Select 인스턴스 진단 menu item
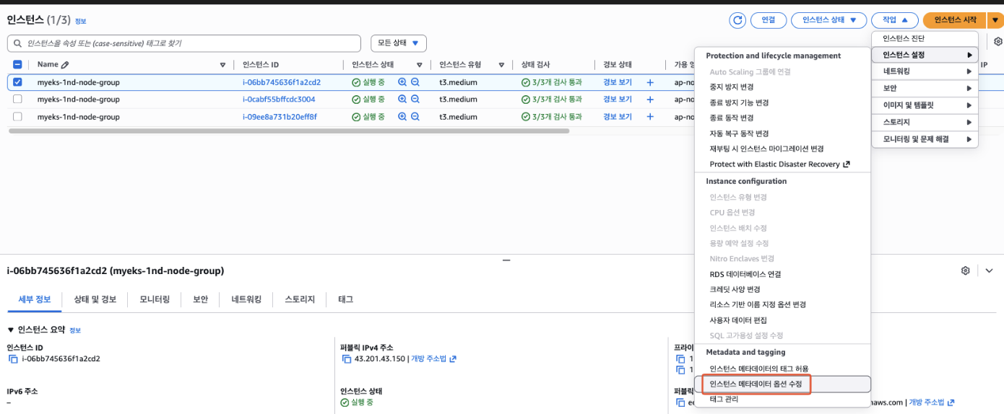 [x=925, y=38]
